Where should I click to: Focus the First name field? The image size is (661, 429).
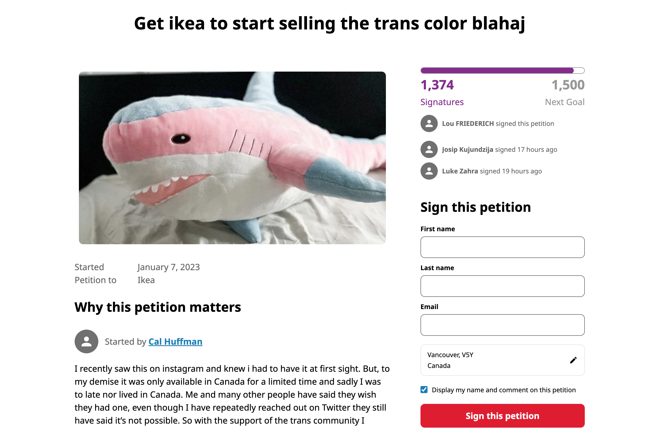pos(502,247)
